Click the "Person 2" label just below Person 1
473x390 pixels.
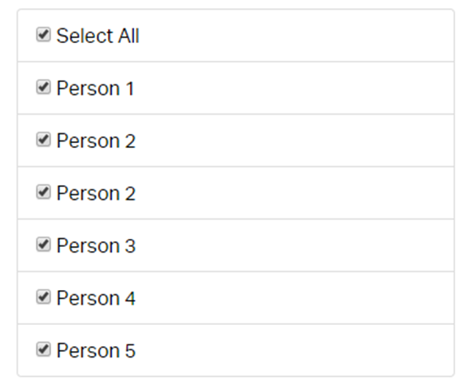pyautogui.click(x=96, y=141)
